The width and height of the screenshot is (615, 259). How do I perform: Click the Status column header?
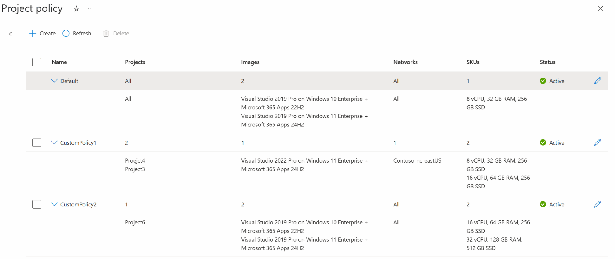point(547,62)
